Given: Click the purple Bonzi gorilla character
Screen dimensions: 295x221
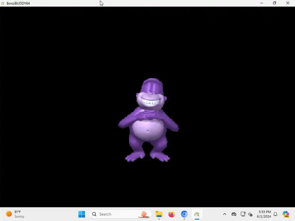Looking at the screenshot, I should click(x=148, y=120).
